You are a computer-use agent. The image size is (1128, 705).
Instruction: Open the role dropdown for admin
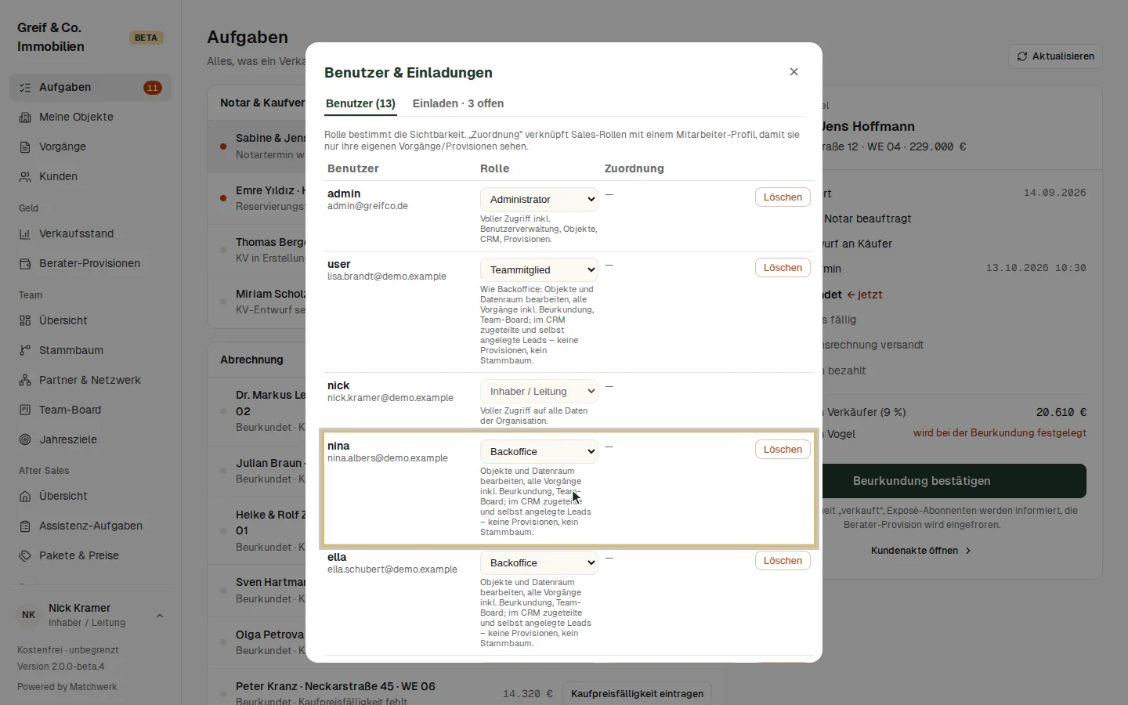click(539, 200)
